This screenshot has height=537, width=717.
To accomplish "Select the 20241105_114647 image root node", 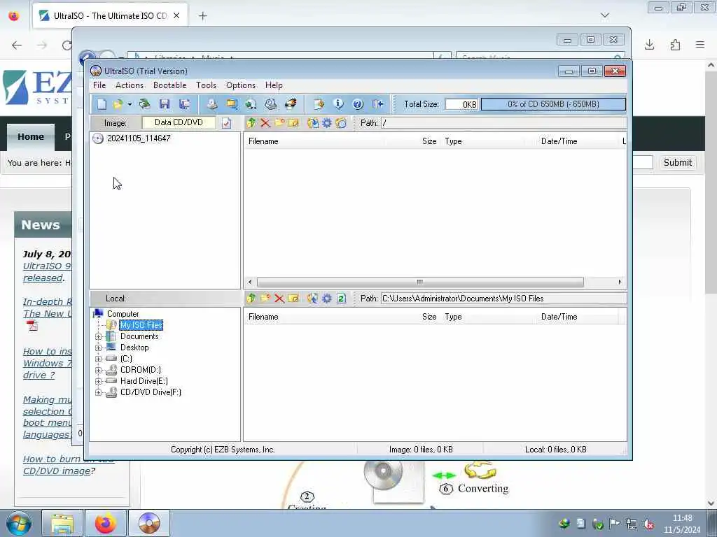I will click(139, 138).
